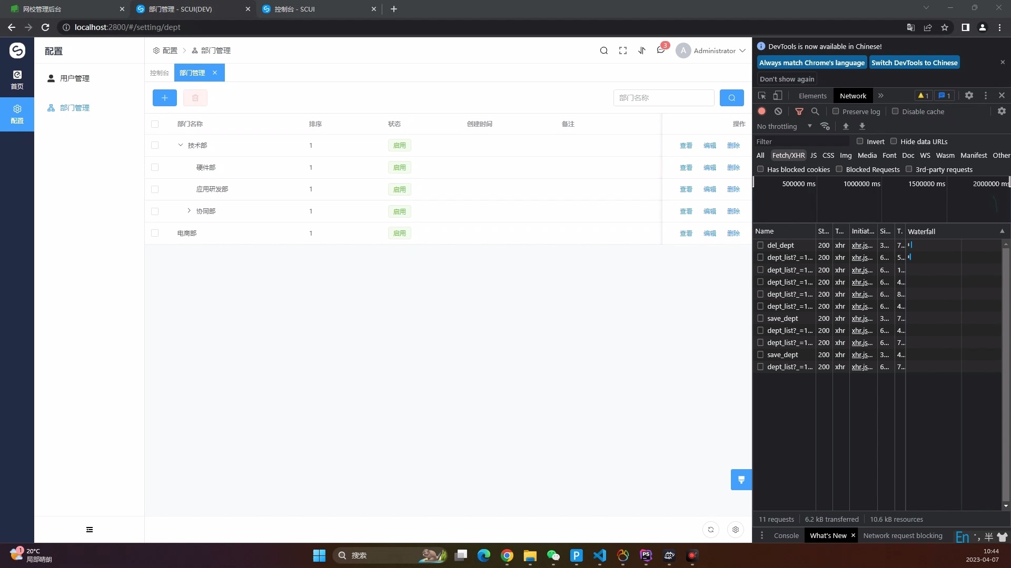Open the network filter funnel icon
This screenshot has width=1011, height=568.
[x=800, y=111]
